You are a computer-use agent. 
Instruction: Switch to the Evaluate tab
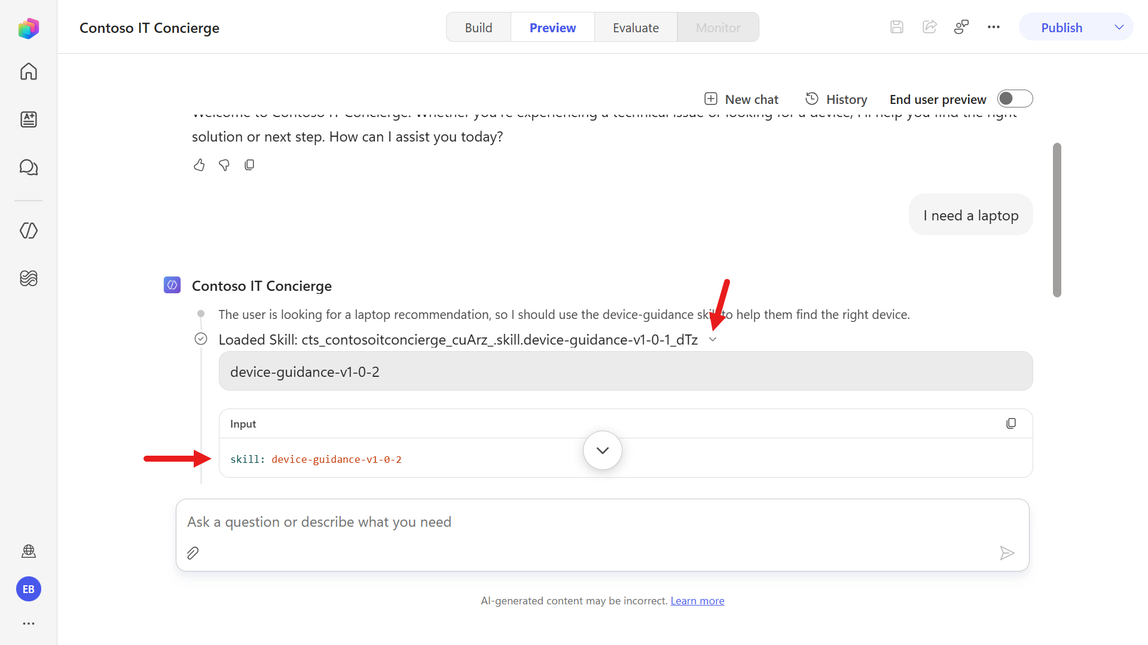636,27
